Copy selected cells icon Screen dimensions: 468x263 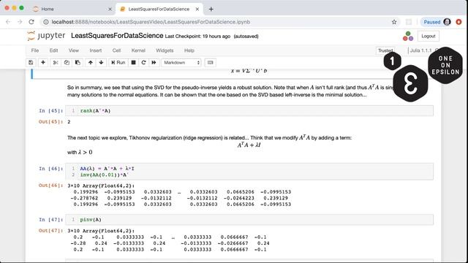pos(67,63)
